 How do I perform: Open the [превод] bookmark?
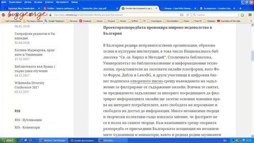85,21
